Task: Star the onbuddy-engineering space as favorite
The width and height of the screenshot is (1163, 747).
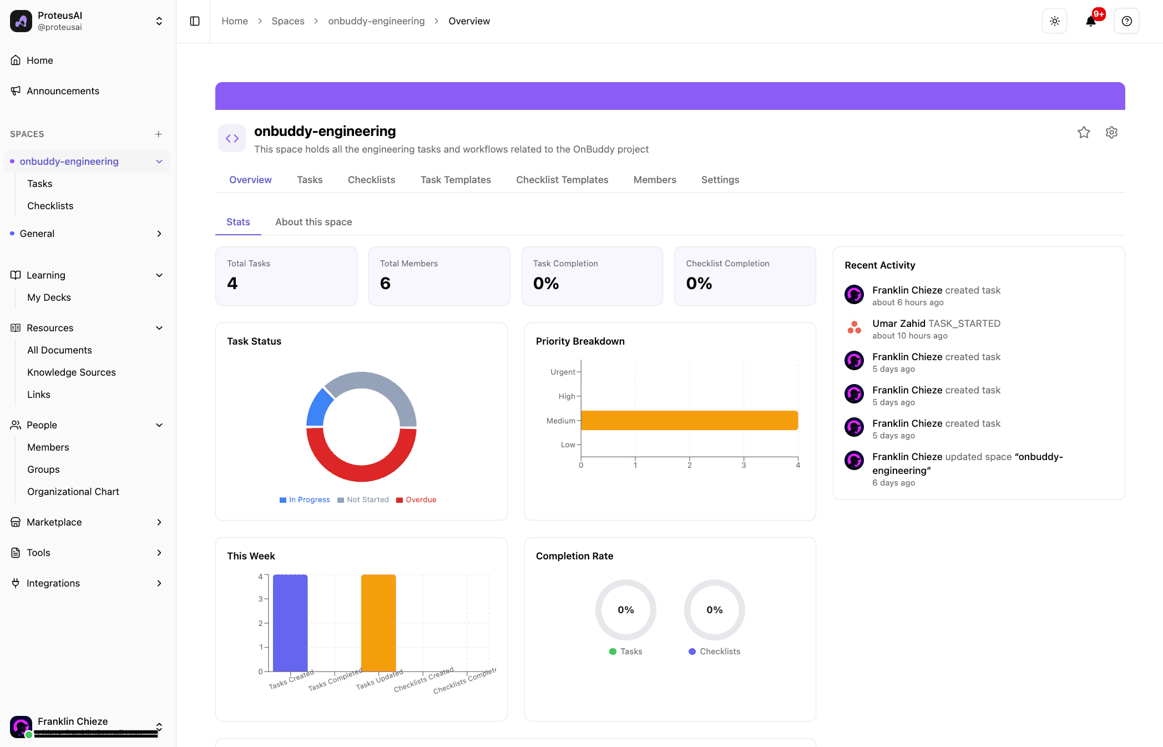Action: (1084, 132)
